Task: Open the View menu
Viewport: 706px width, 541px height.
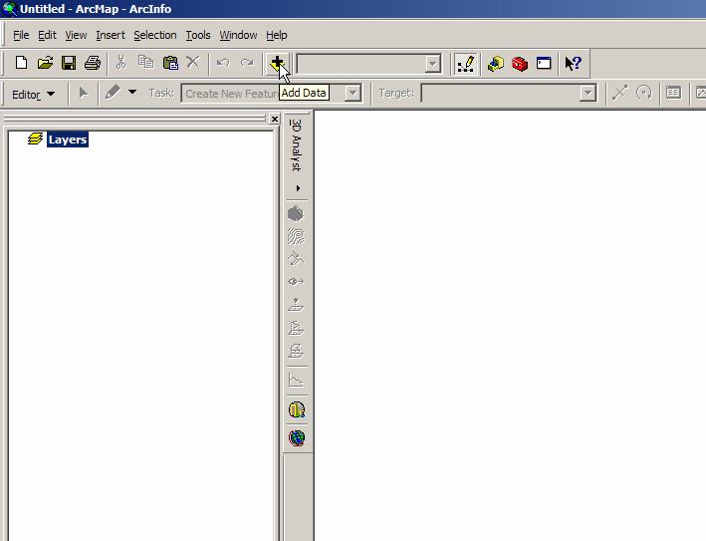Action: pos(76,35)
